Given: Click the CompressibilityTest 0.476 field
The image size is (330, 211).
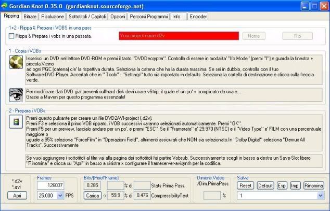Looking at the screenshot, I should pos(142,195).
